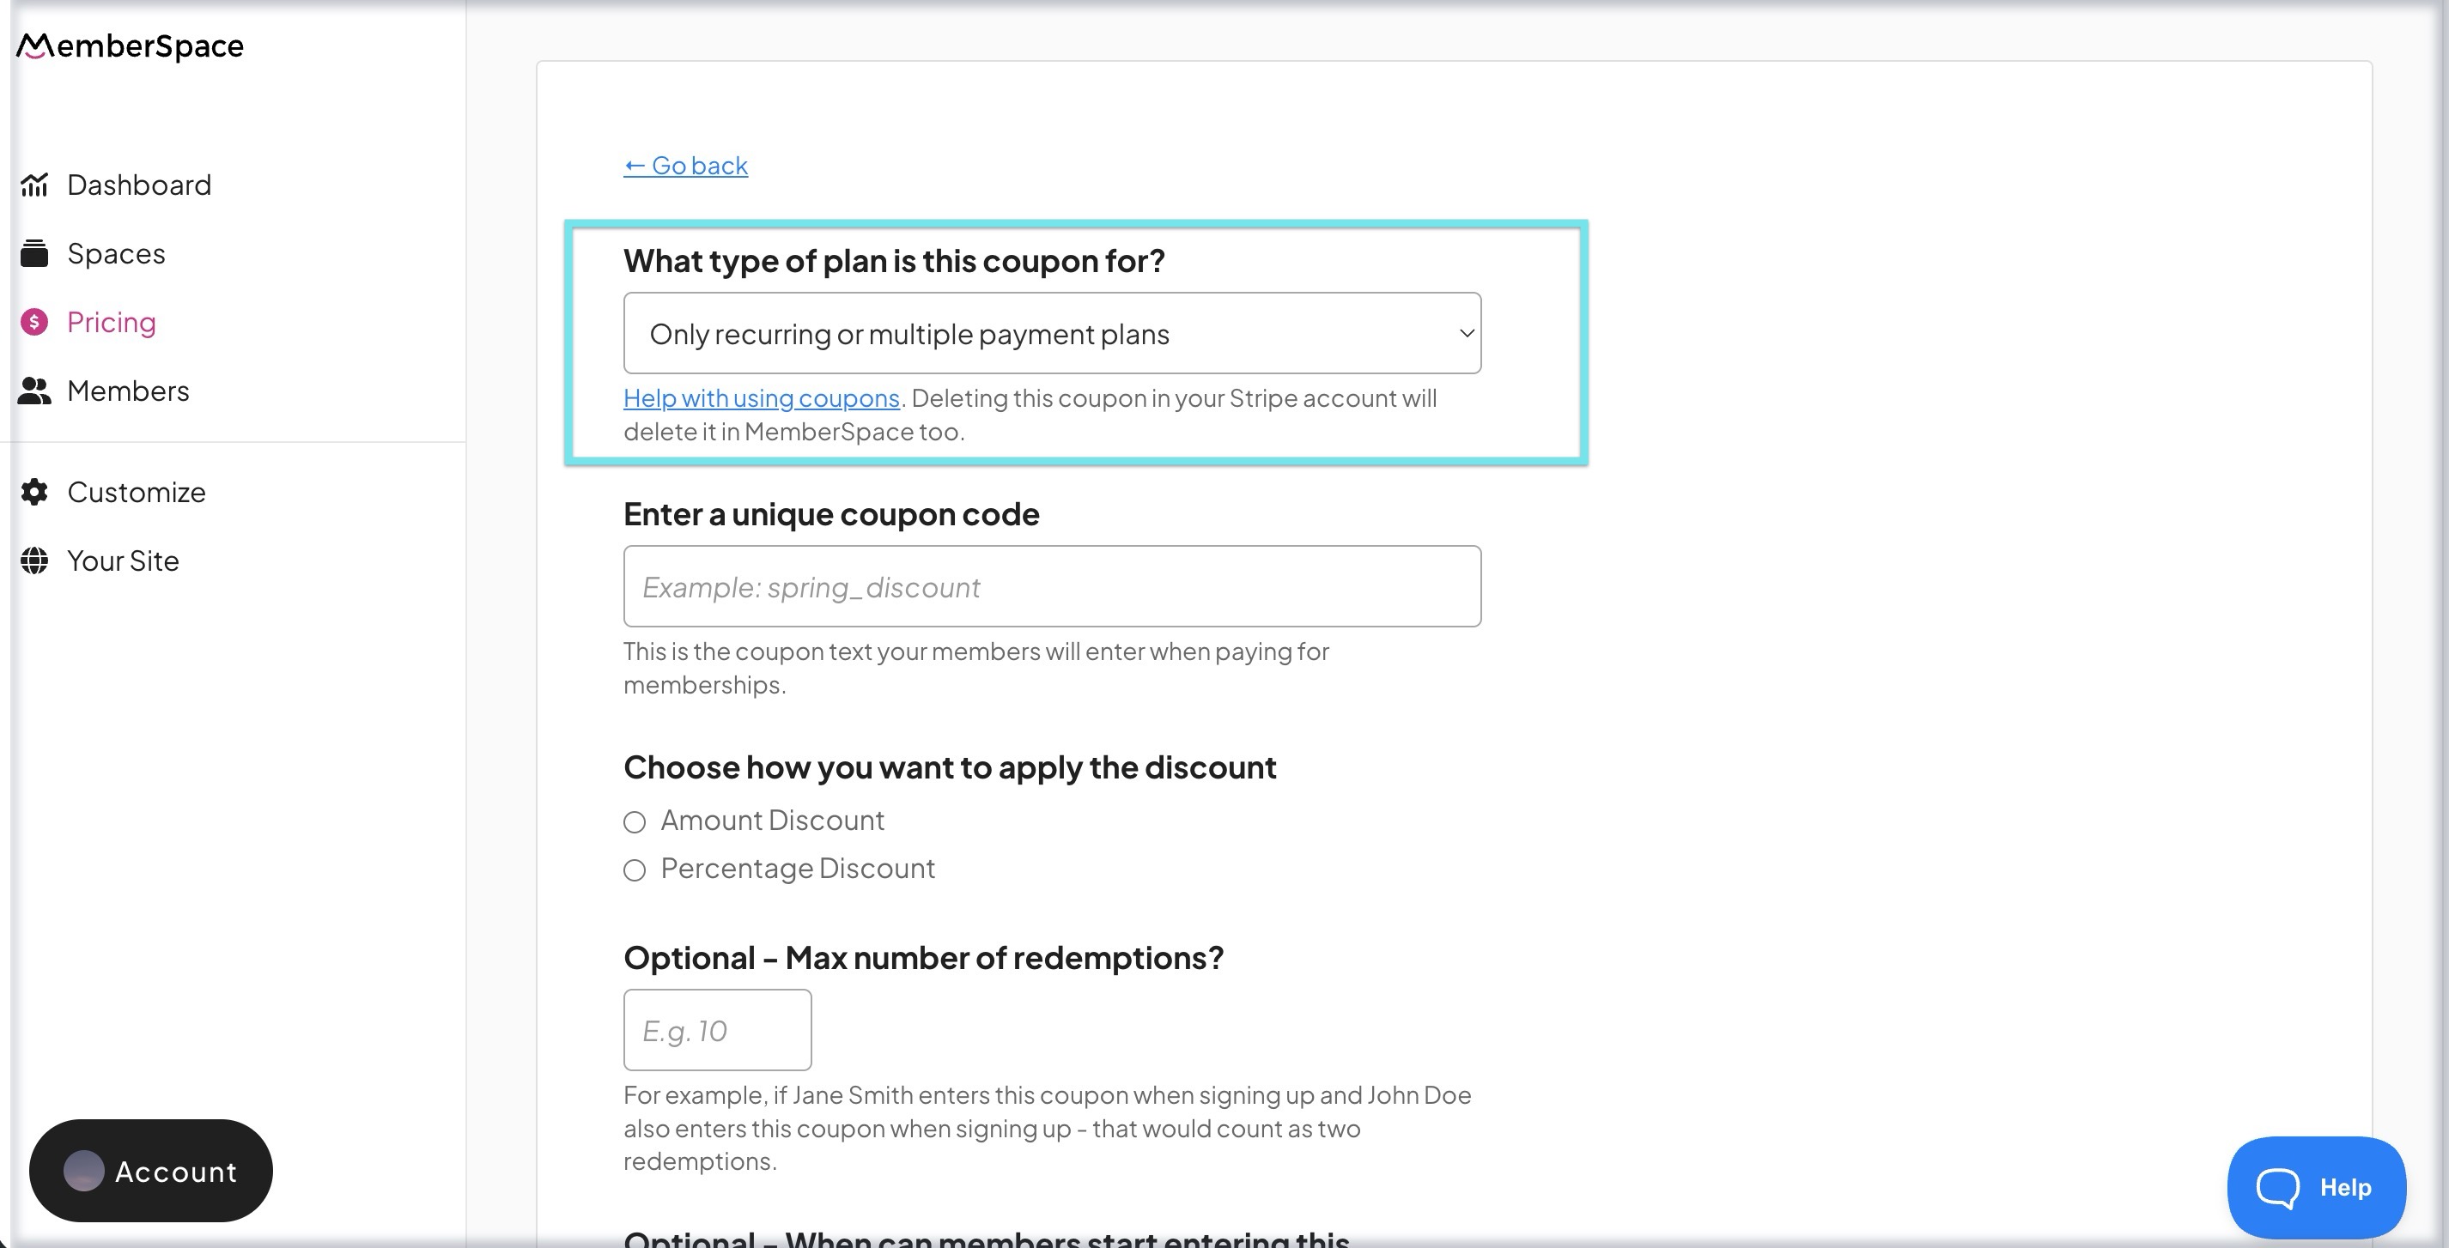This screenshot has height=1248, width=2449.
Task: Click the Pricing dollar icon
Action: tap(34, 322)
